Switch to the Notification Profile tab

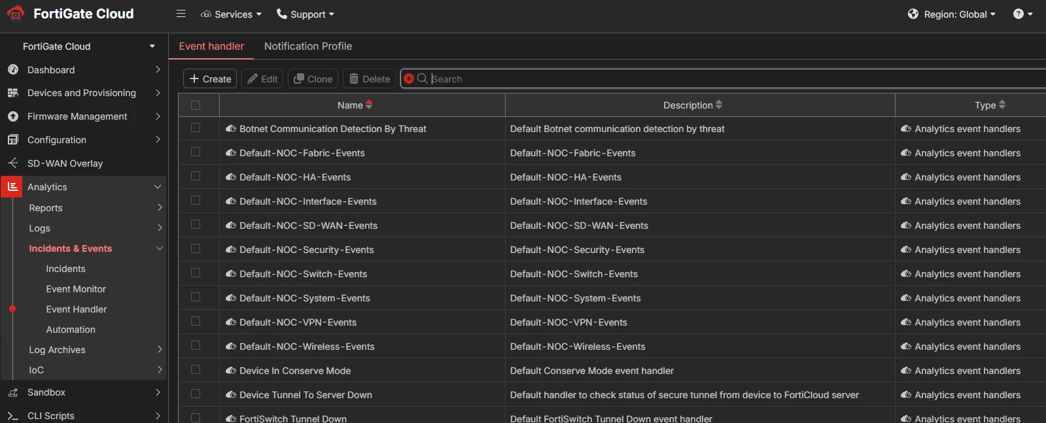(308, 46)
